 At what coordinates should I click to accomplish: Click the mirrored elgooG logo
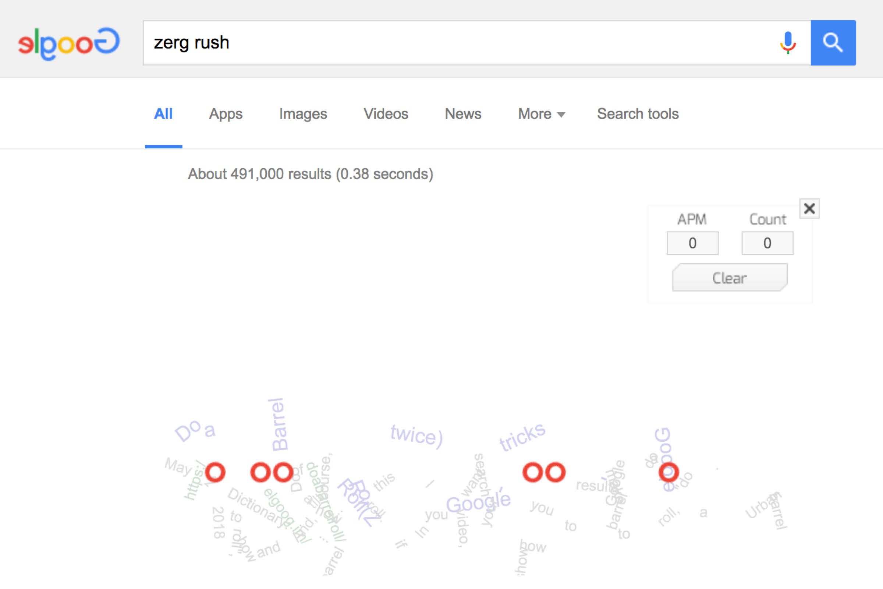point(68,42)
